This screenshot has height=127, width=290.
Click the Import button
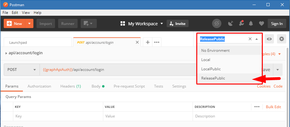click(46, 24)
